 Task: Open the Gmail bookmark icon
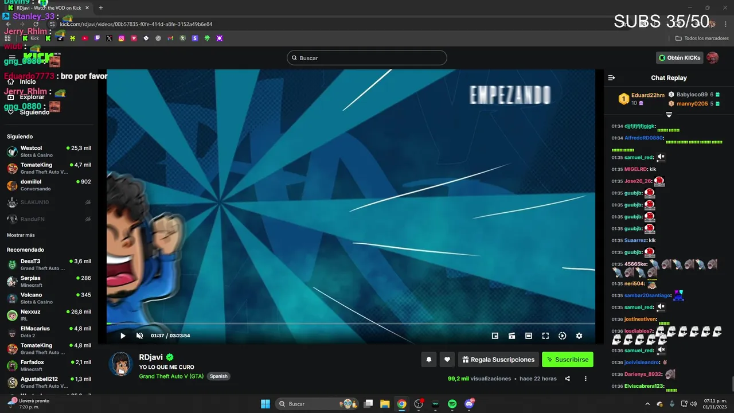pyautogui.click(x=170, y=38)
